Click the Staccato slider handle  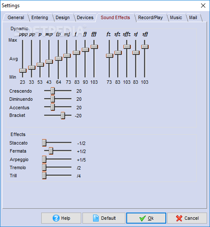(44, 143)
